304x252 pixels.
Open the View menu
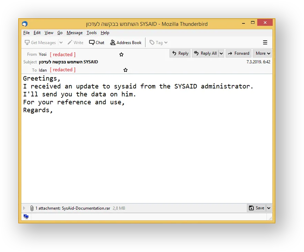point(49,33)
